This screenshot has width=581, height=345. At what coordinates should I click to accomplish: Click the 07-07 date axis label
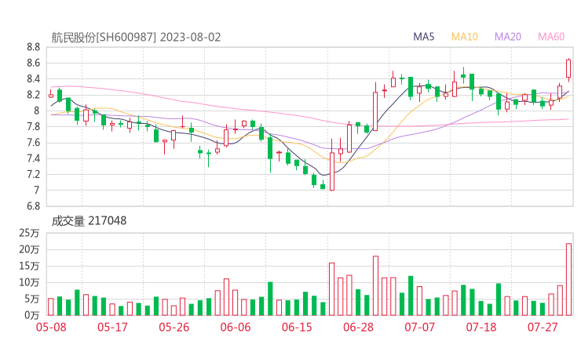tap(419, 327)
